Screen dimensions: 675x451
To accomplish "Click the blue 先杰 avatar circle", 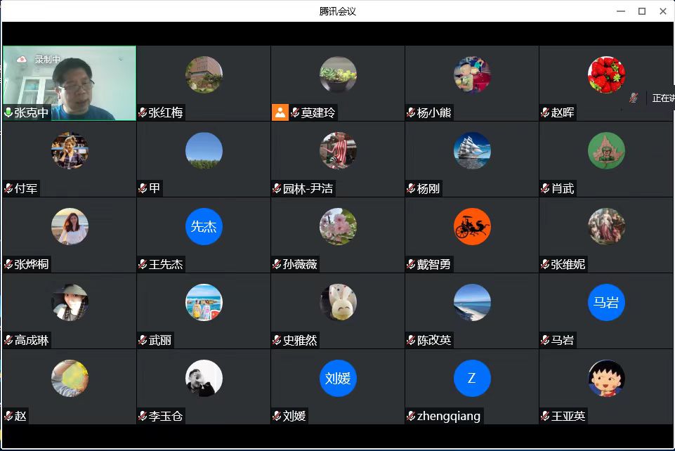I will pyautogui.click(x=204, y=226).
